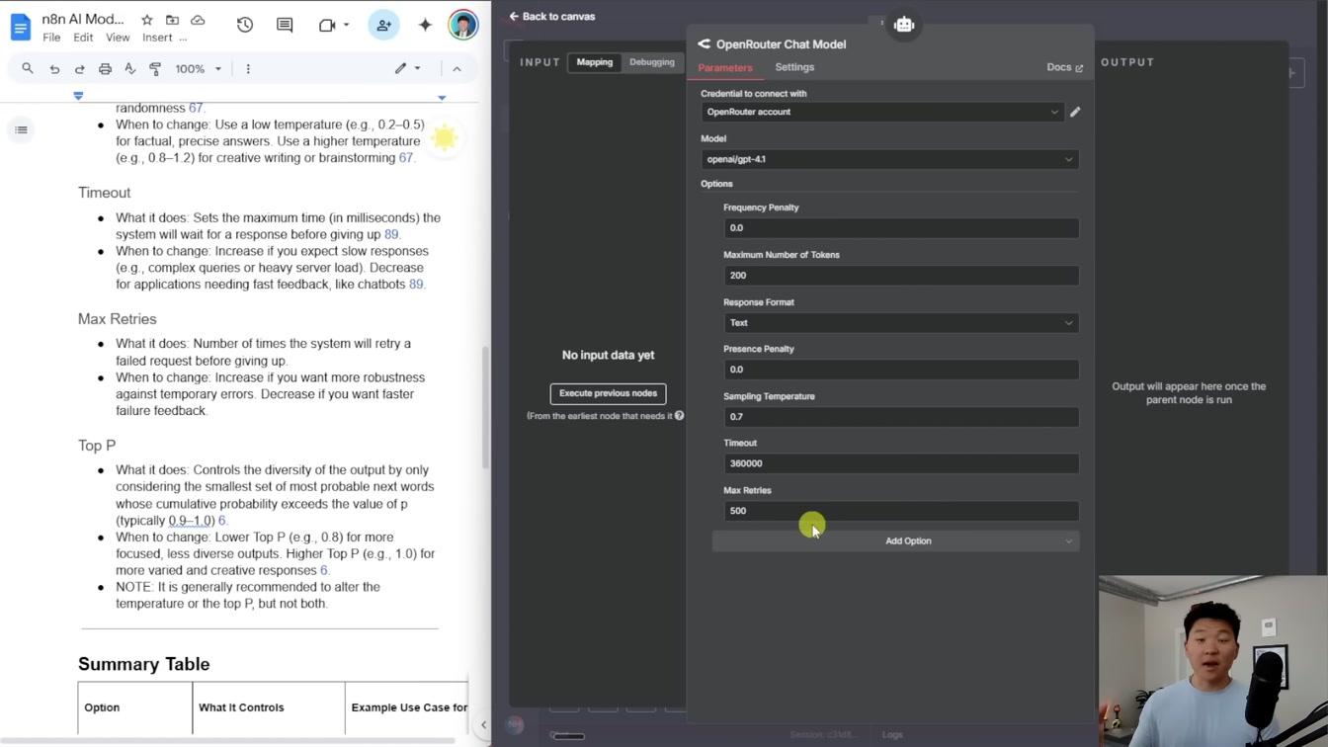Print the document

coord(105,69)
